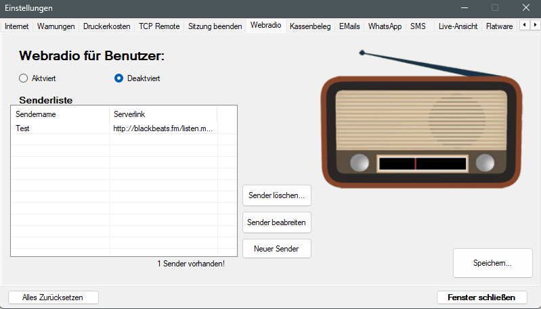Open the WhatsApp tab

[x=385, y=26]
